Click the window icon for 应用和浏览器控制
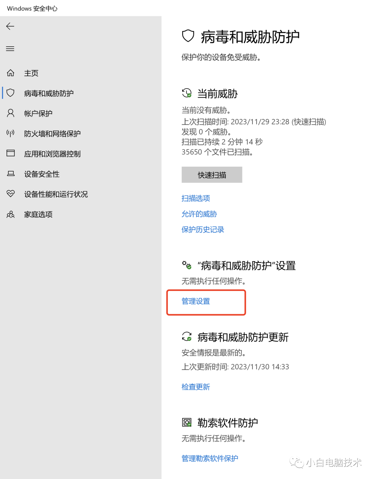 click(11, 153)
